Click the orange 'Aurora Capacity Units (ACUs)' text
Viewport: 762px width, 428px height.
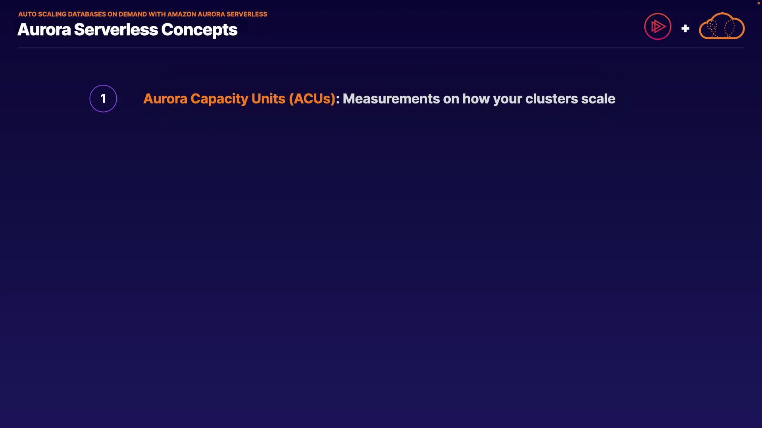coord(239,99)
